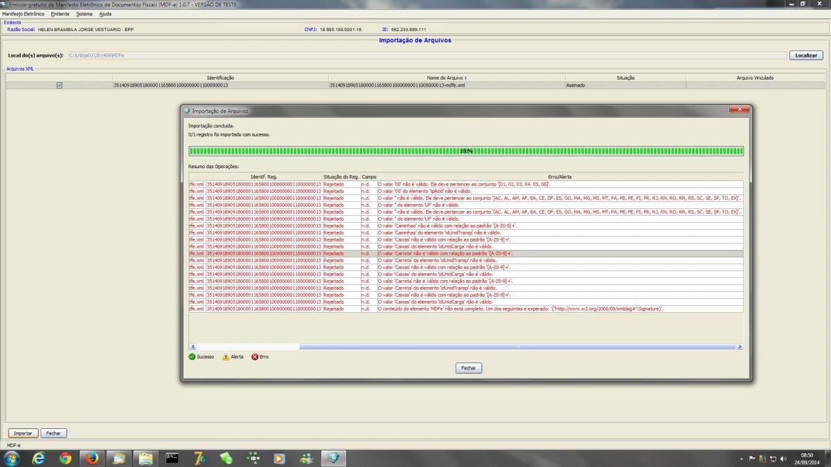
Task: Select the row "conteúdo do elemento 'MDFe' não está completo"
Action: pos(465,309)
